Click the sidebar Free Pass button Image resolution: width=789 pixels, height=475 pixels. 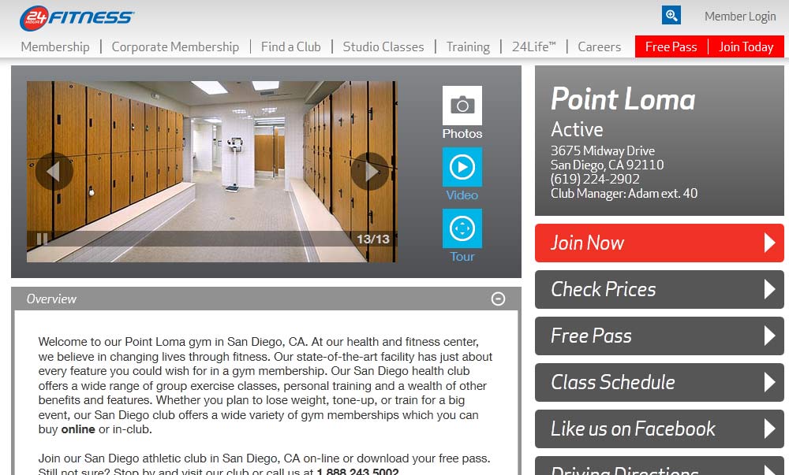(659, 336)
